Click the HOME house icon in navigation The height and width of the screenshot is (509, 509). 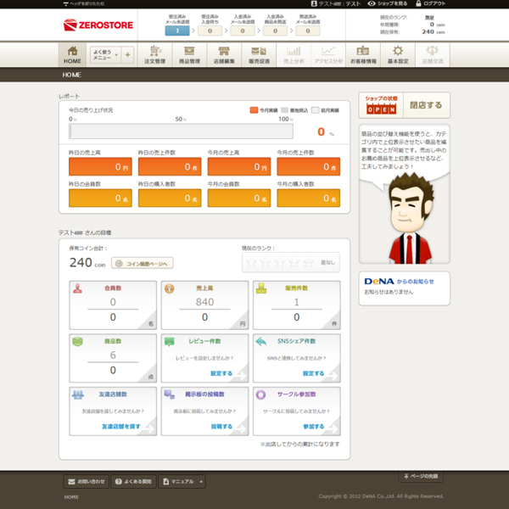[72, 53]
